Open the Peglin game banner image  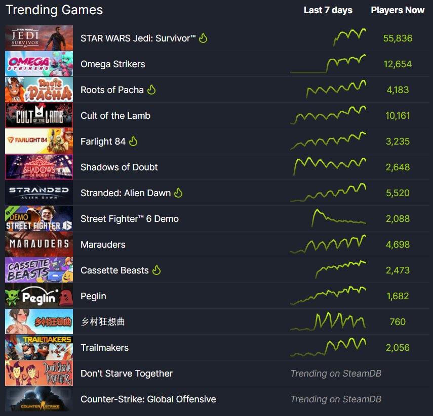[x=39, y=296]
